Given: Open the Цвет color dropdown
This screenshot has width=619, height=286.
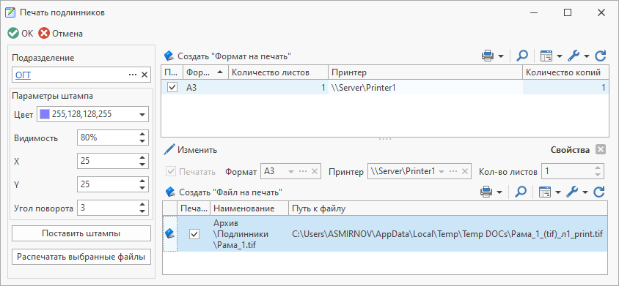Looking at the screenshot, I should pos(142,115).
